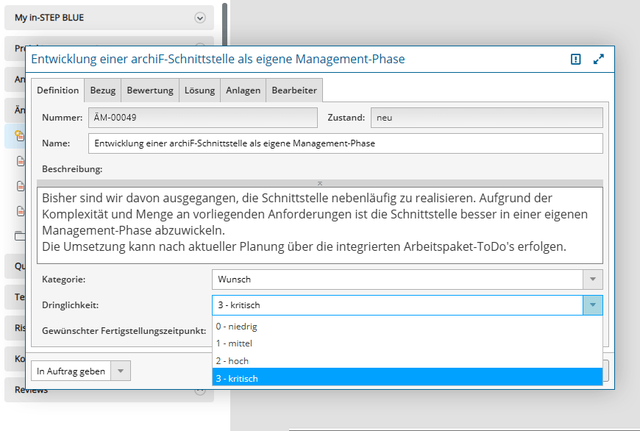
Task: Collapse the My in-STEP BLUE panel chevron
Action: point(199,18)
